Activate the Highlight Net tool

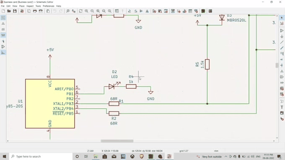coord(282,23)
